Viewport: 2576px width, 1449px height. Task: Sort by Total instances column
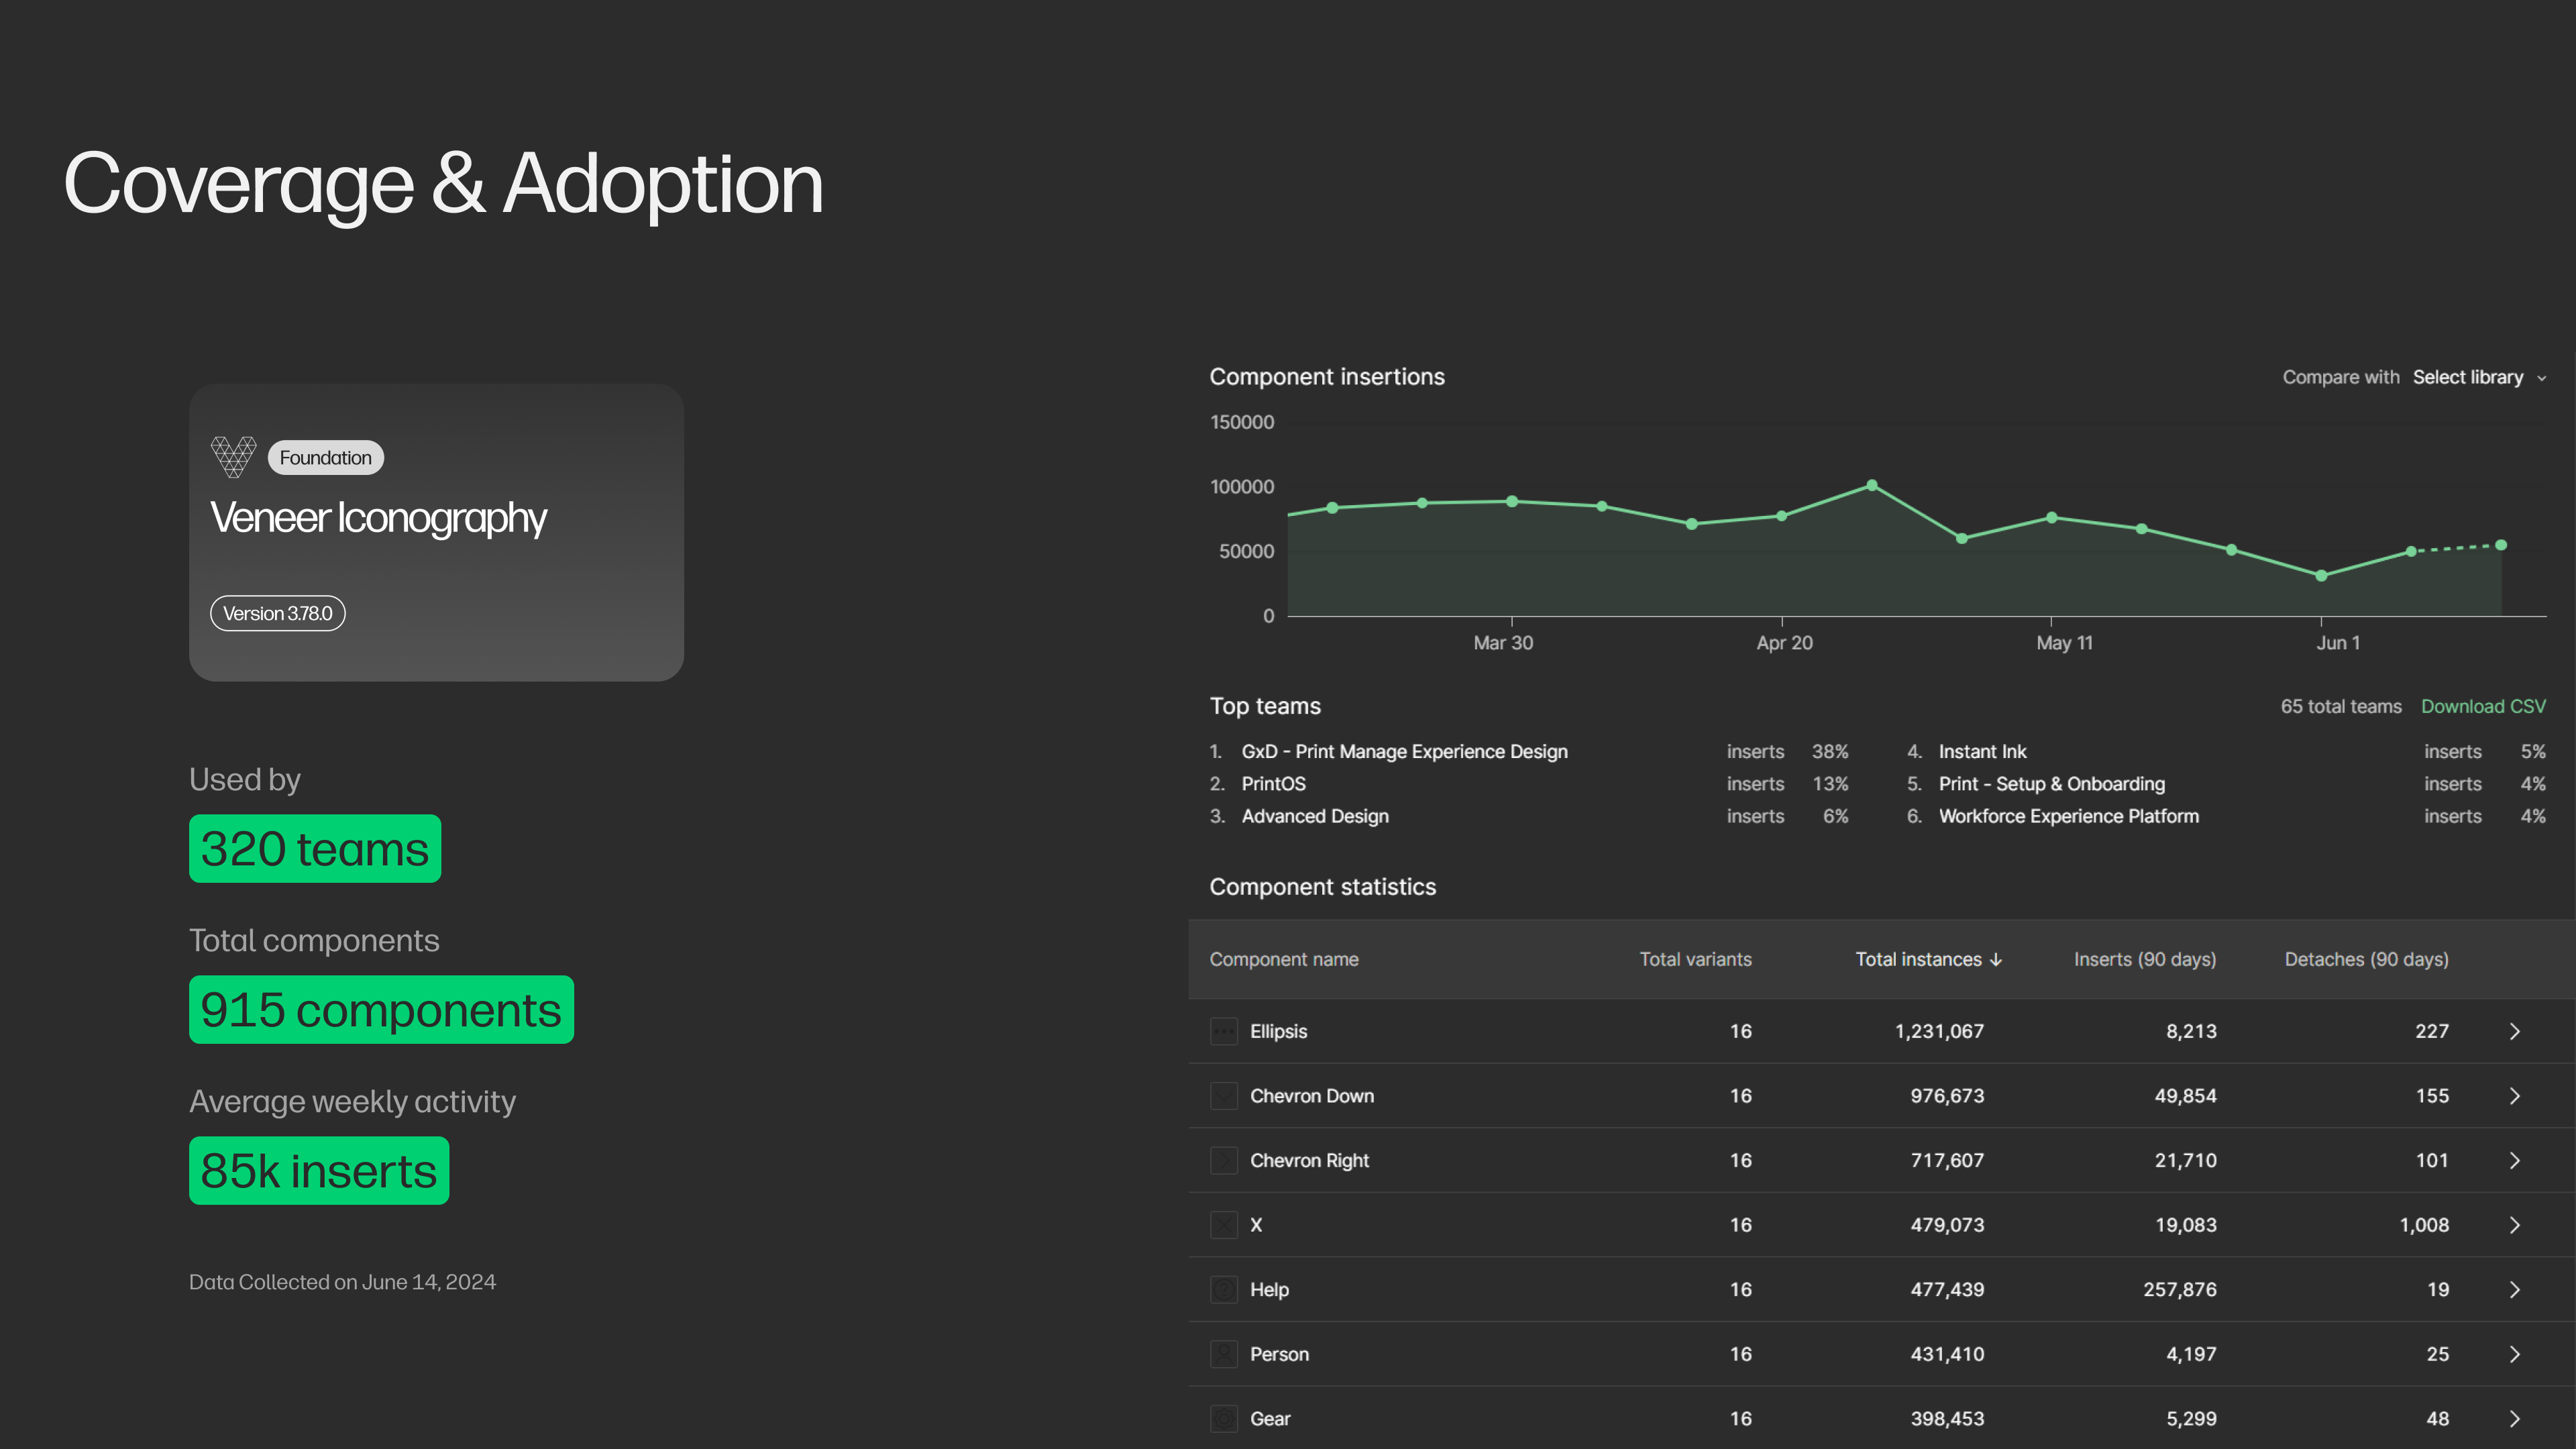click(1927, 959)
